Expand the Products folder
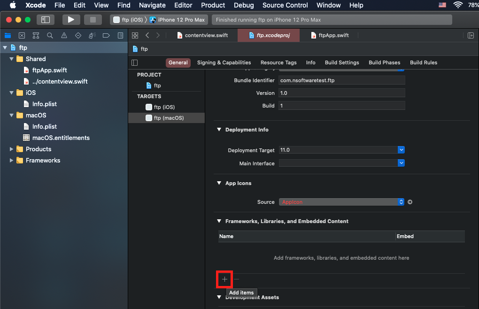The width and height of the screenshot is (479, 309). pos(12,149)
